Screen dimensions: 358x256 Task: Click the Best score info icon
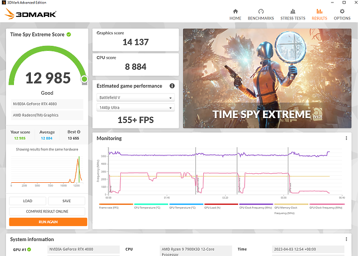(x=79, y=132)
